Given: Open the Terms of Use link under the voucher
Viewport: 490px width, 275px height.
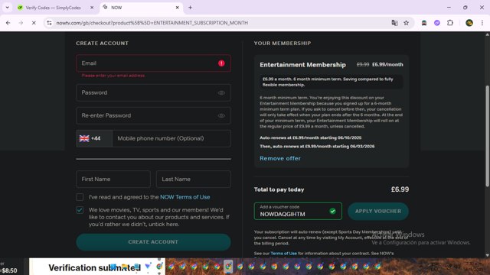Looking at the screenshot, I should pos(283,254).
